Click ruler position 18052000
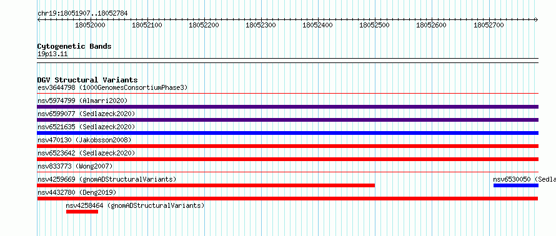 click(90, 26)
